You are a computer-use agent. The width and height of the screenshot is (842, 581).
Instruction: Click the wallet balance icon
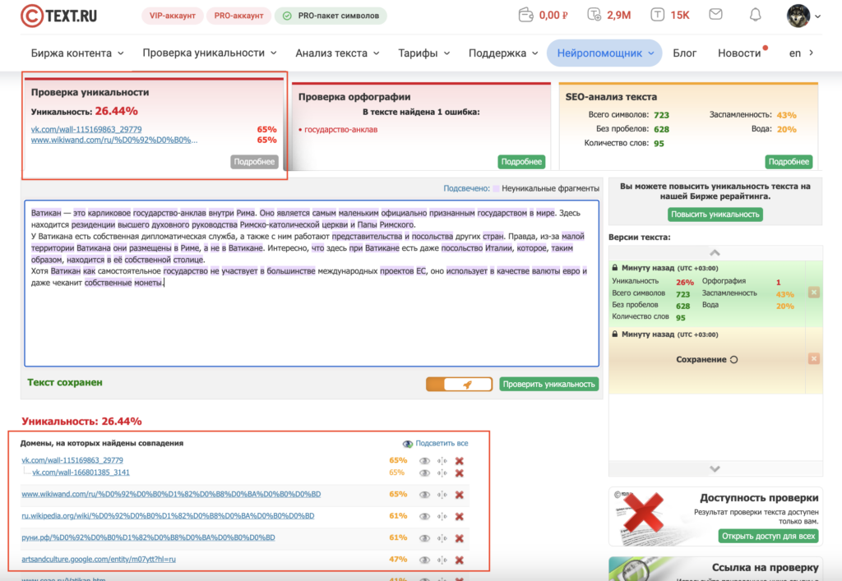coord(526,15)
